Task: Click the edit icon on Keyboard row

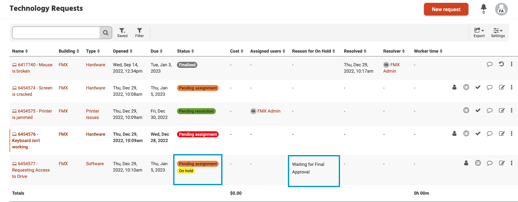Action: (x=502, y=134)
